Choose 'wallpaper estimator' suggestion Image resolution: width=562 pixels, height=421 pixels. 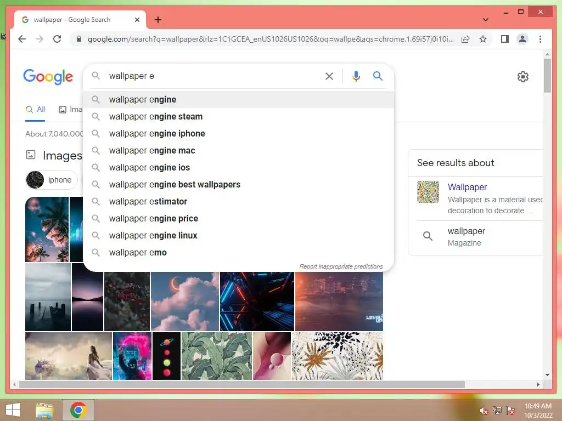[238, 202]
